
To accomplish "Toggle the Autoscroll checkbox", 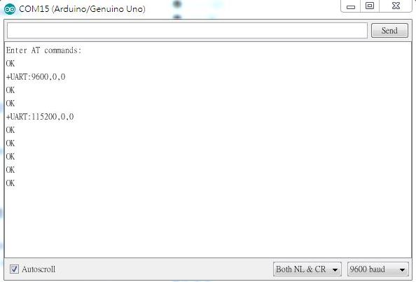I will pos(14,269).
